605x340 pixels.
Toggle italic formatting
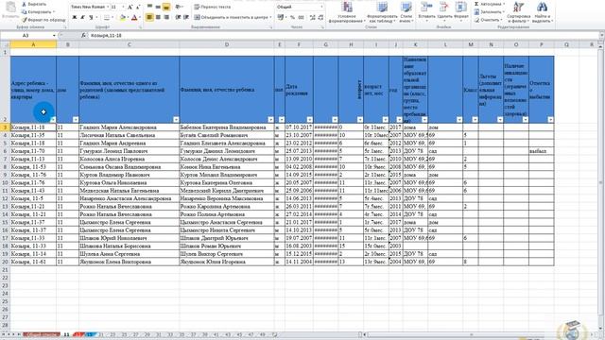(82, 17)
